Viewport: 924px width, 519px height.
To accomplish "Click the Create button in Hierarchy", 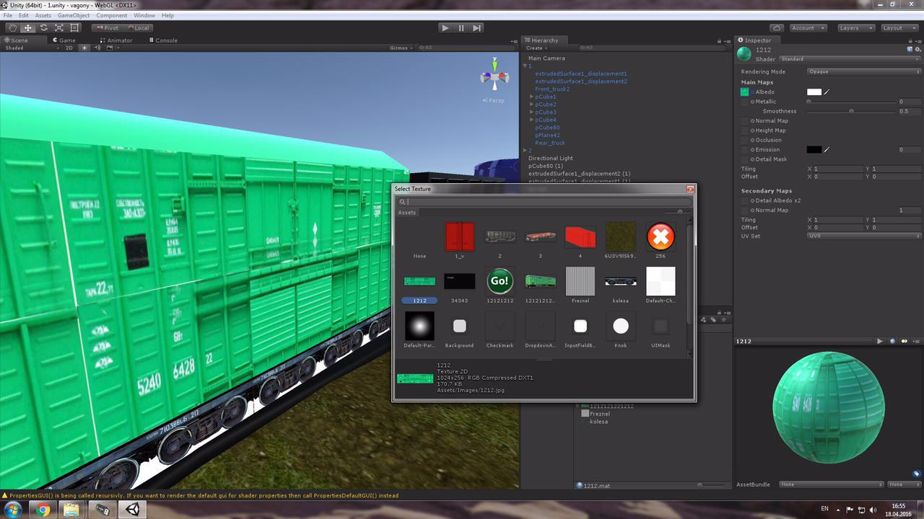I will point(536,48).
